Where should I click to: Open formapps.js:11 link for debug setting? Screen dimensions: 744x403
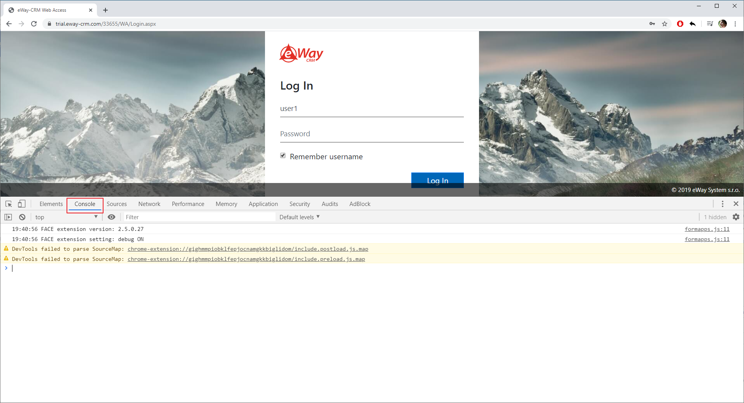[707, 239]
